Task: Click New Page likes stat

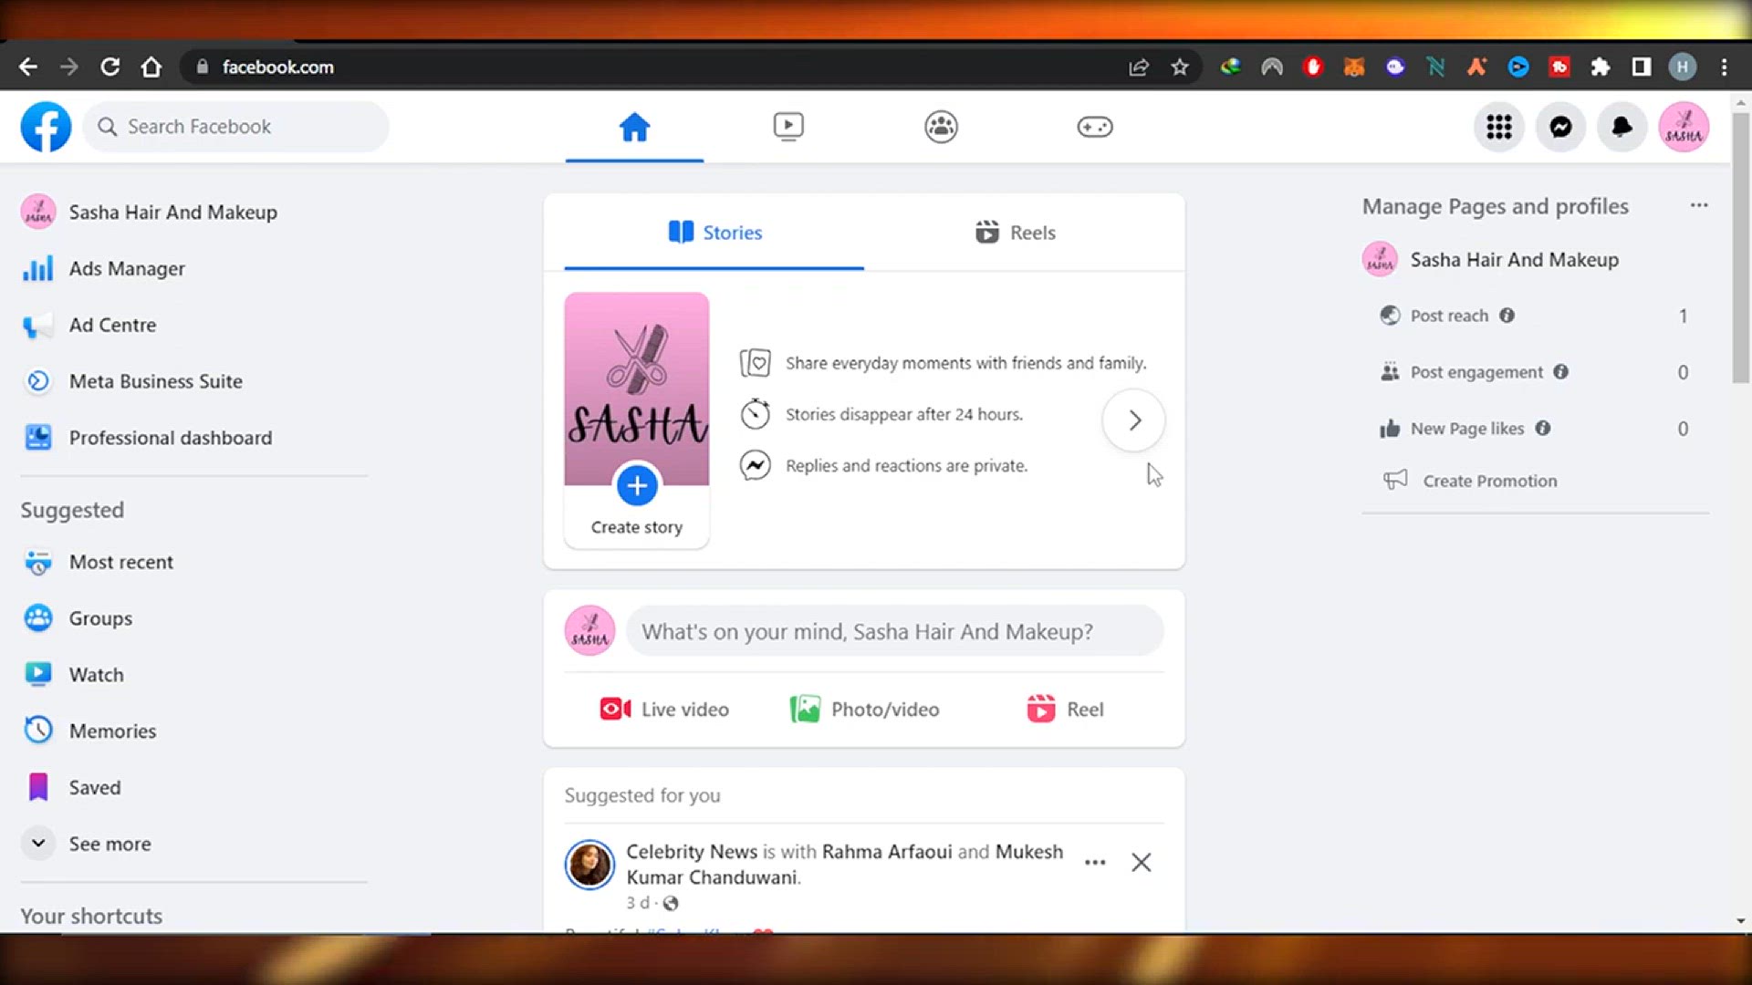Action: pyautogui.click(x=1467, y=429)
